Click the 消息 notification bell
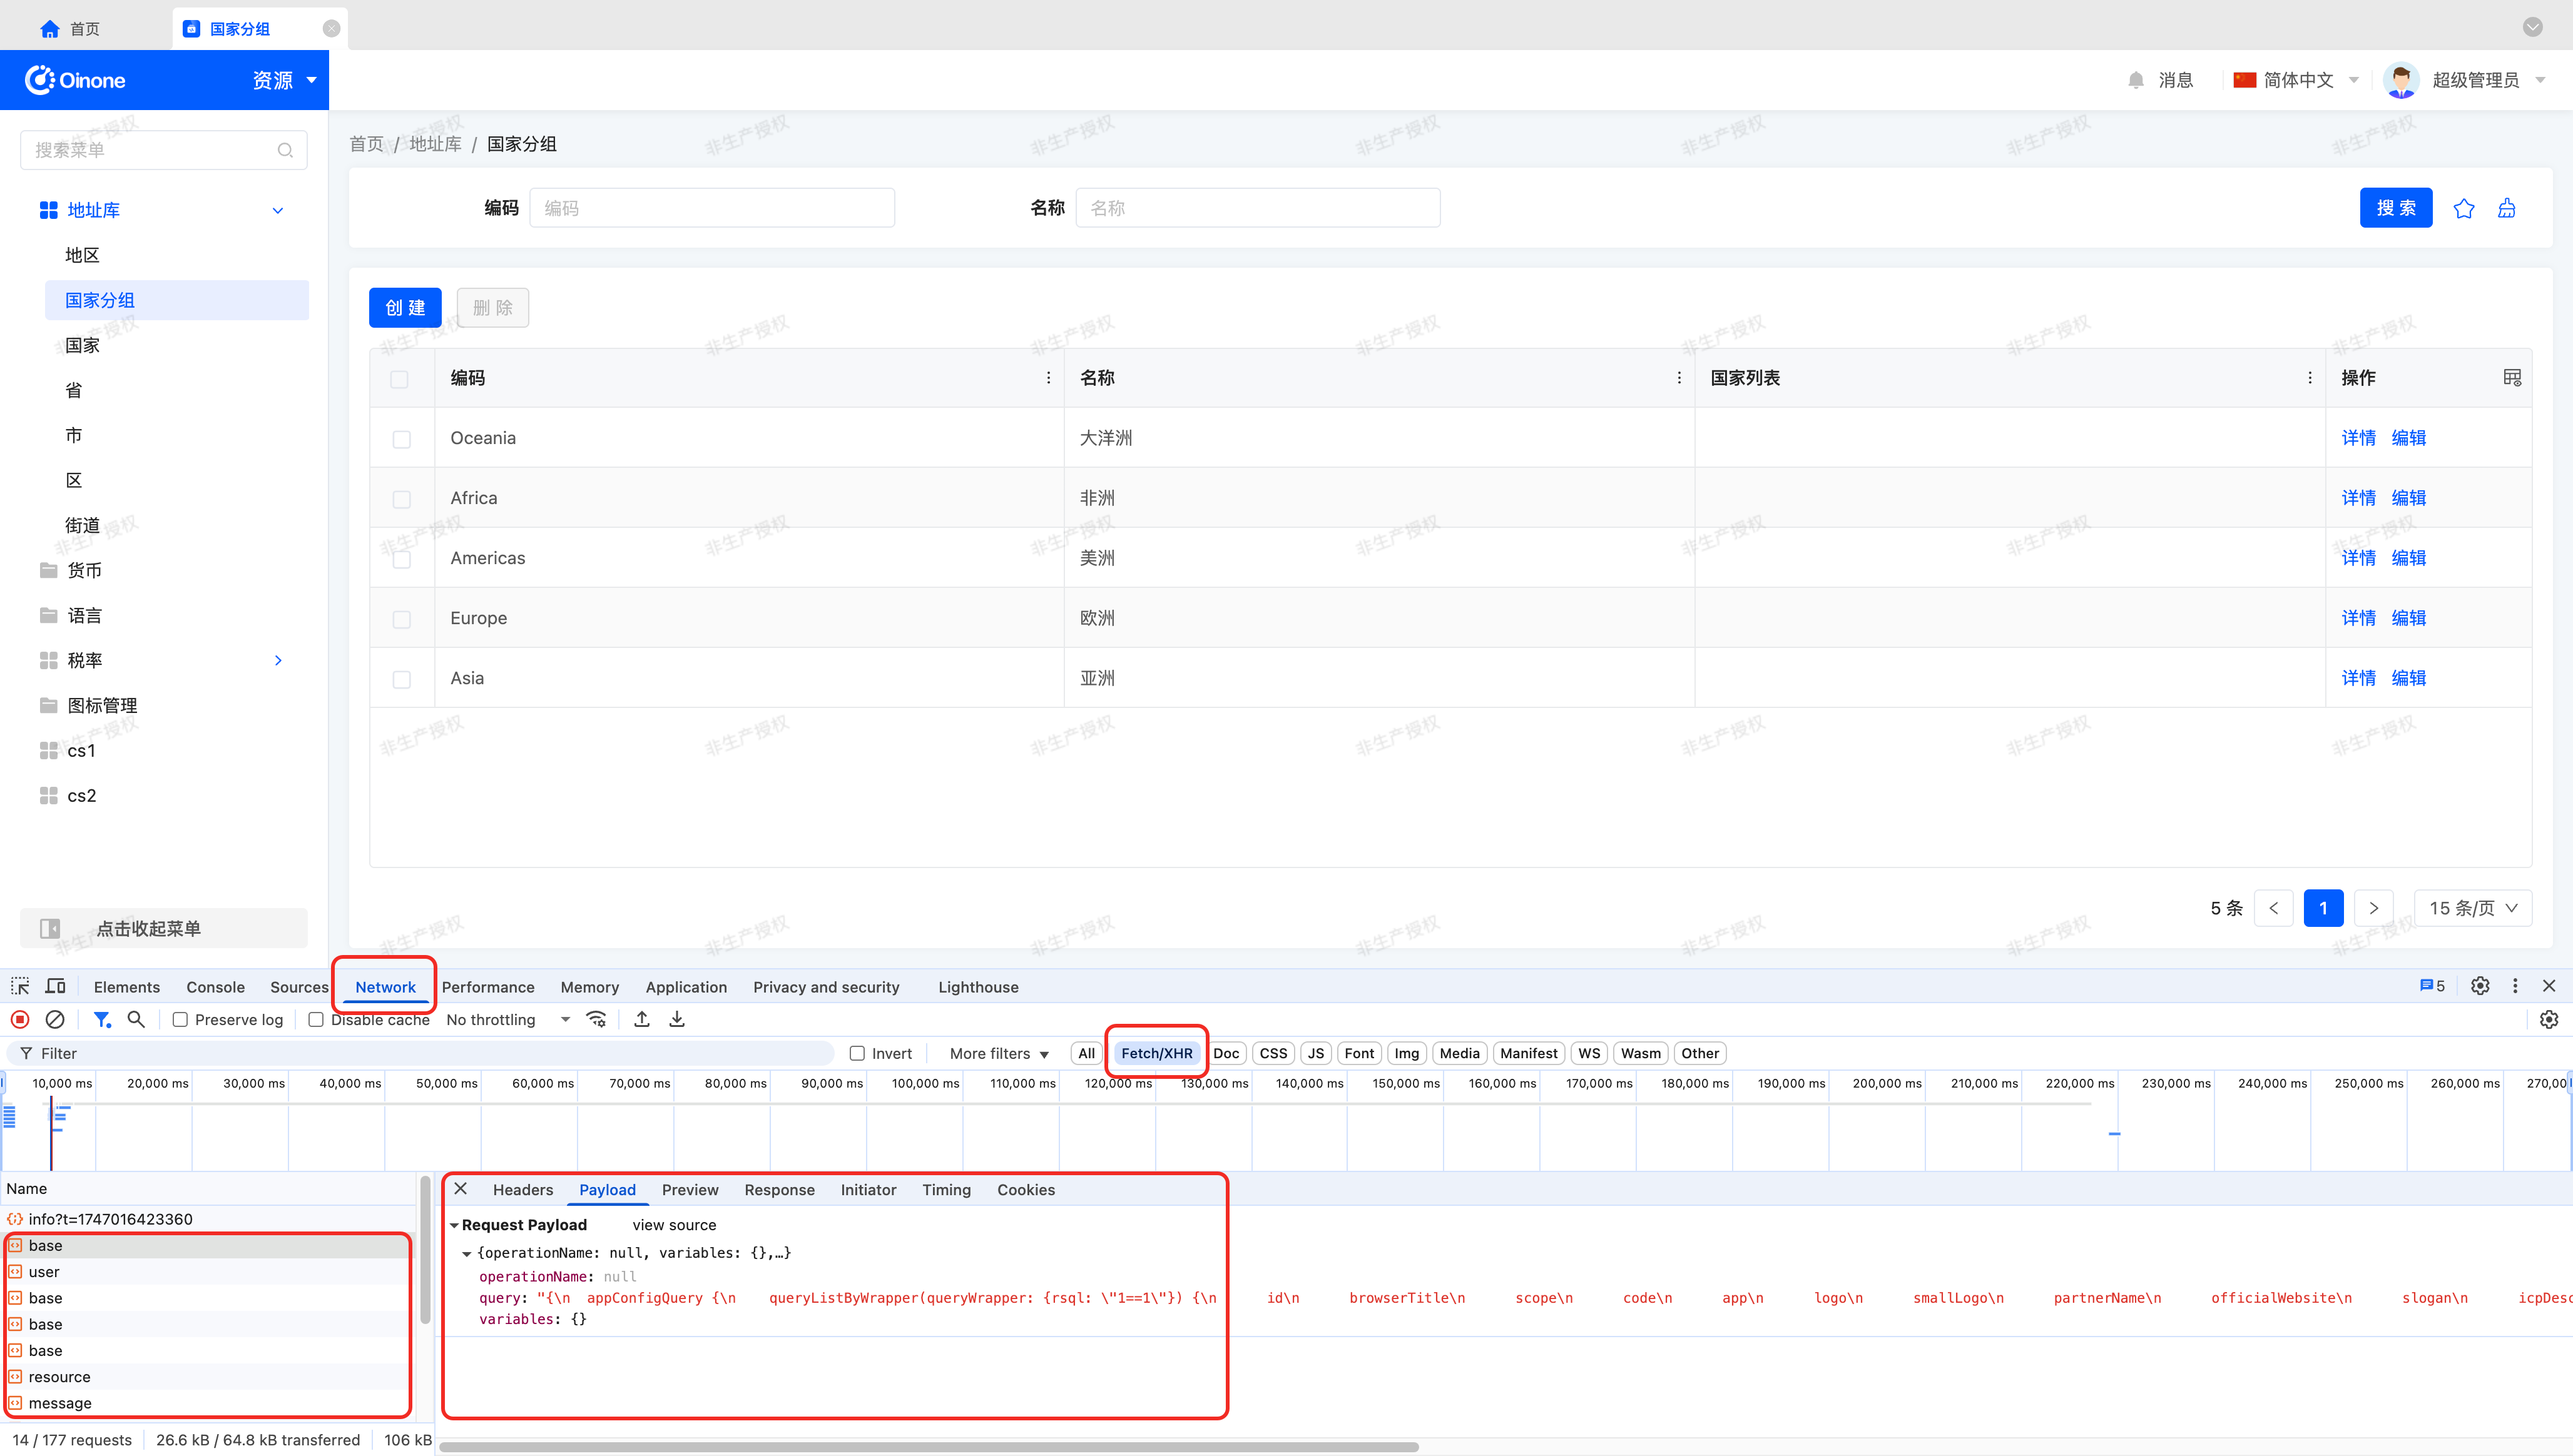Viewport: 2573px width, 1456px height. click(x=2136, y=80)
